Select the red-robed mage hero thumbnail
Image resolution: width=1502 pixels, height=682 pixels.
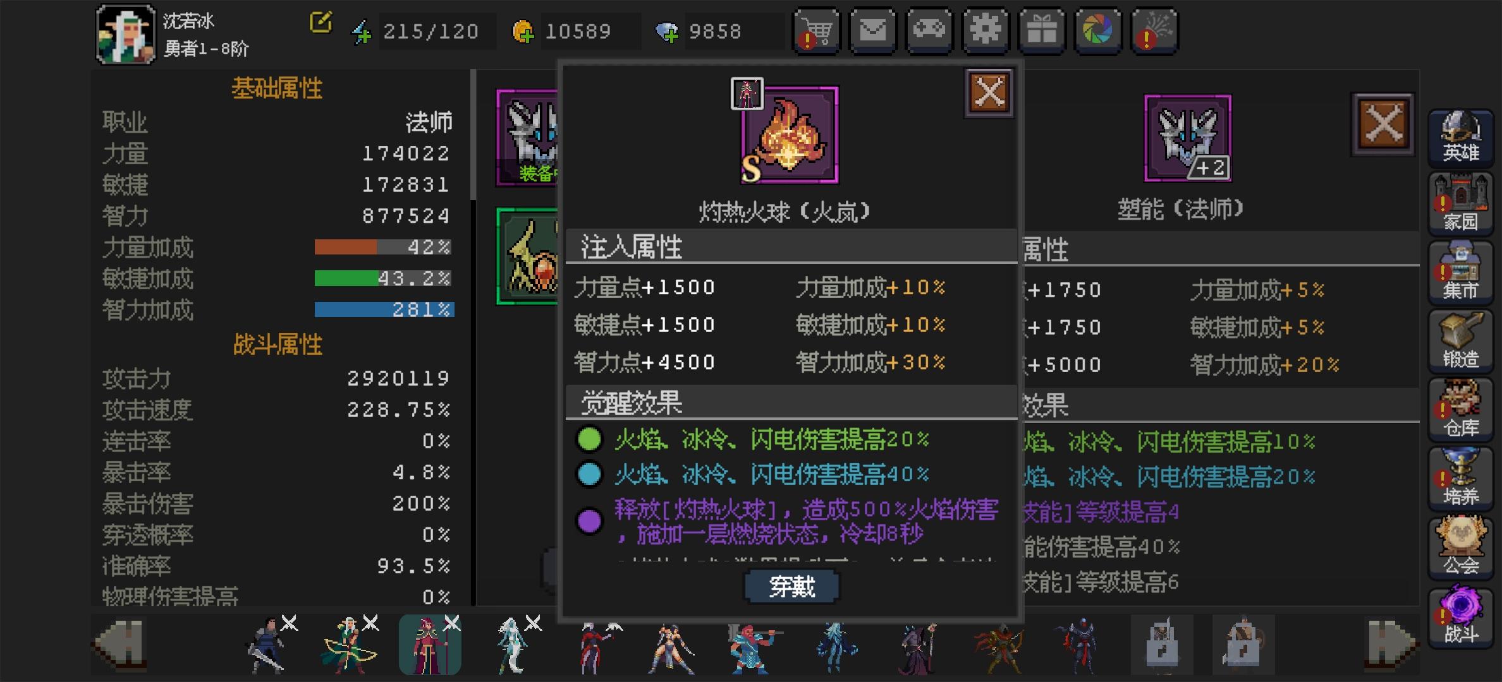pyautogui.click(x=430, y=645)
